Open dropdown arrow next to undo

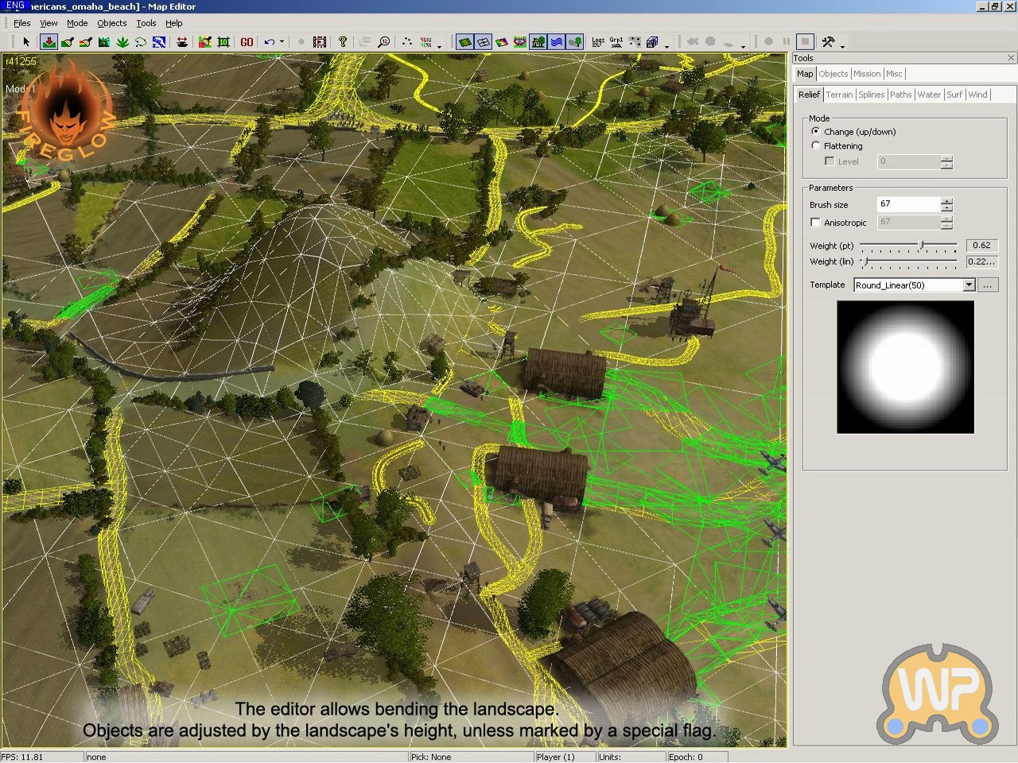point(282,41)
